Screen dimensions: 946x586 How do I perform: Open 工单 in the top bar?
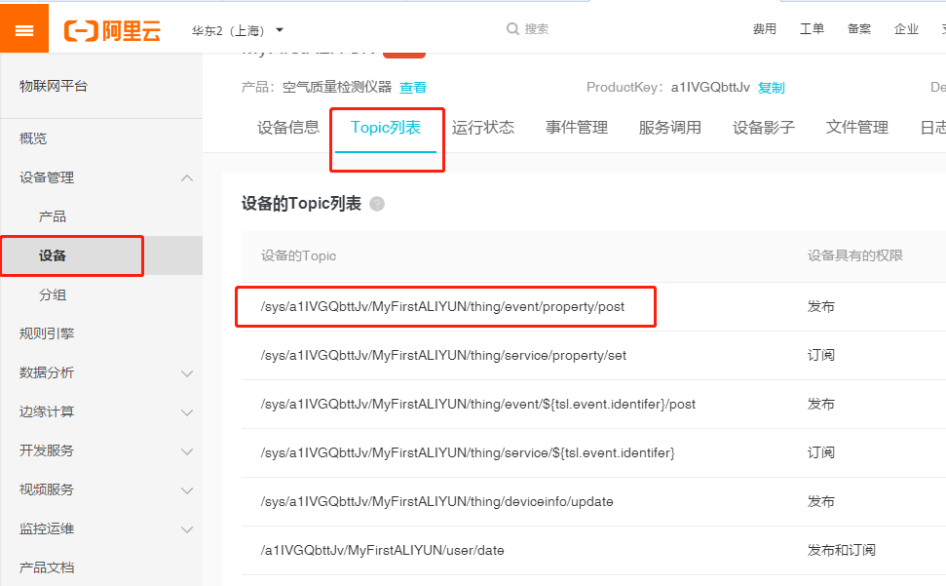pos(812,29)
